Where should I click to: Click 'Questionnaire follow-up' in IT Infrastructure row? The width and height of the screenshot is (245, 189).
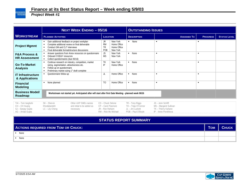58,74
